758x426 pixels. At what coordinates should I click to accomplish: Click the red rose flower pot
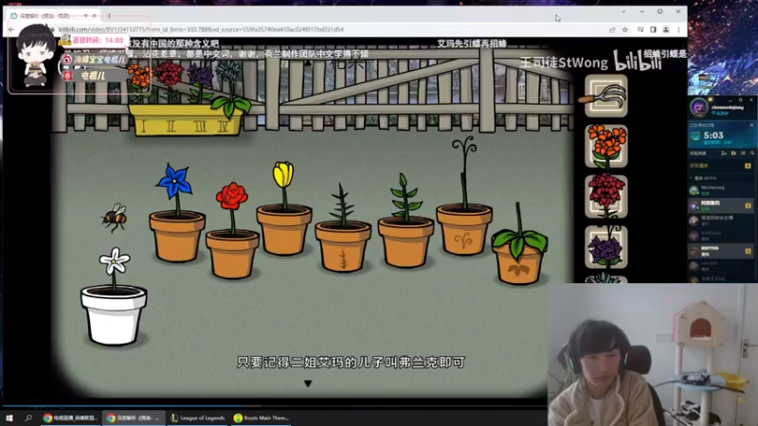(x=232, y=231)
